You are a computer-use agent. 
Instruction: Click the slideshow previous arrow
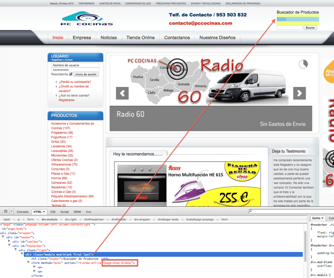tap(122, 93)
